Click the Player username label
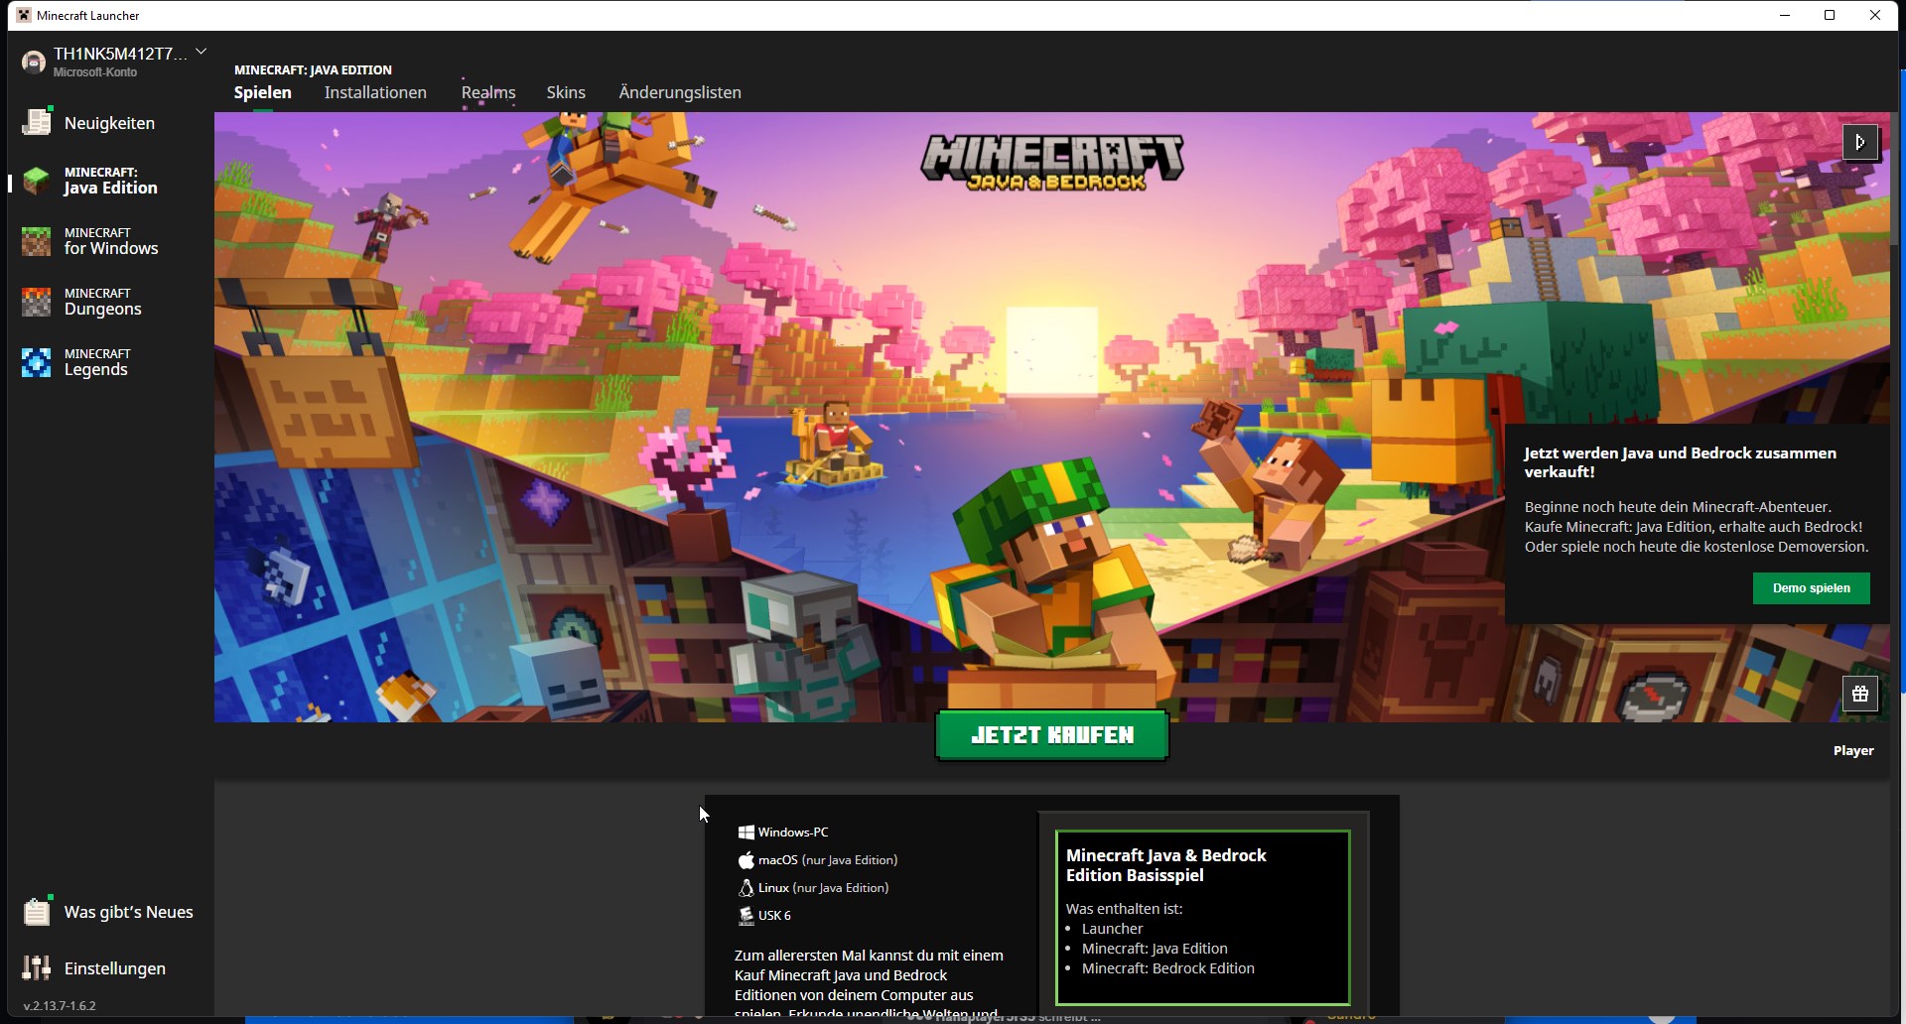The image size is (1906, 1024). [1852, 751]
